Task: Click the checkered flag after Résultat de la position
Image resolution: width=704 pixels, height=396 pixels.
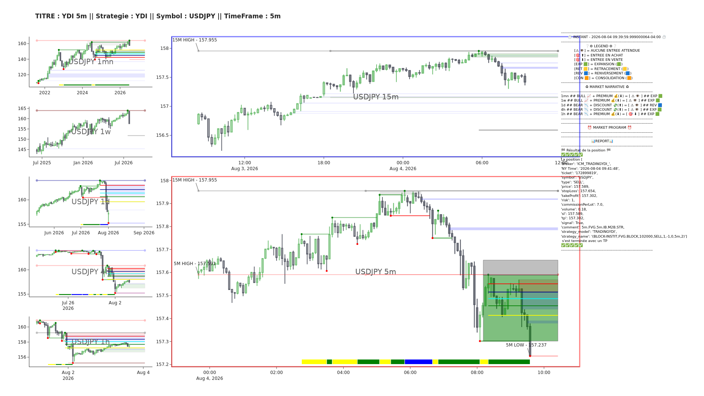Action: pyautogui.click(x=609, y=150)
